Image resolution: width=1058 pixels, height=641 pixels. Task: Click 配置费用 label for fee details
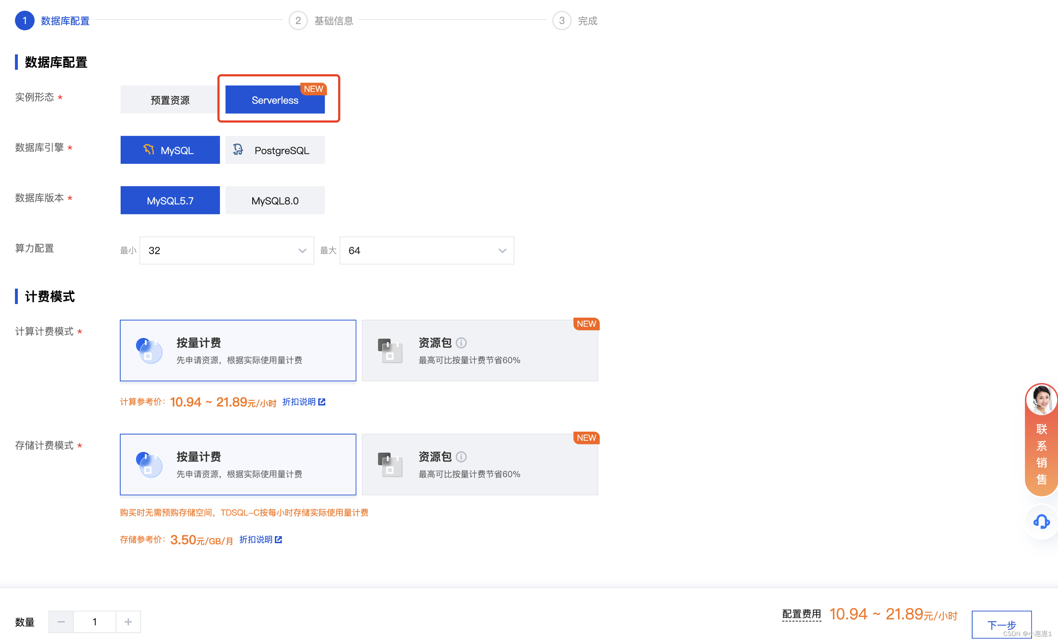click(801, 614)
